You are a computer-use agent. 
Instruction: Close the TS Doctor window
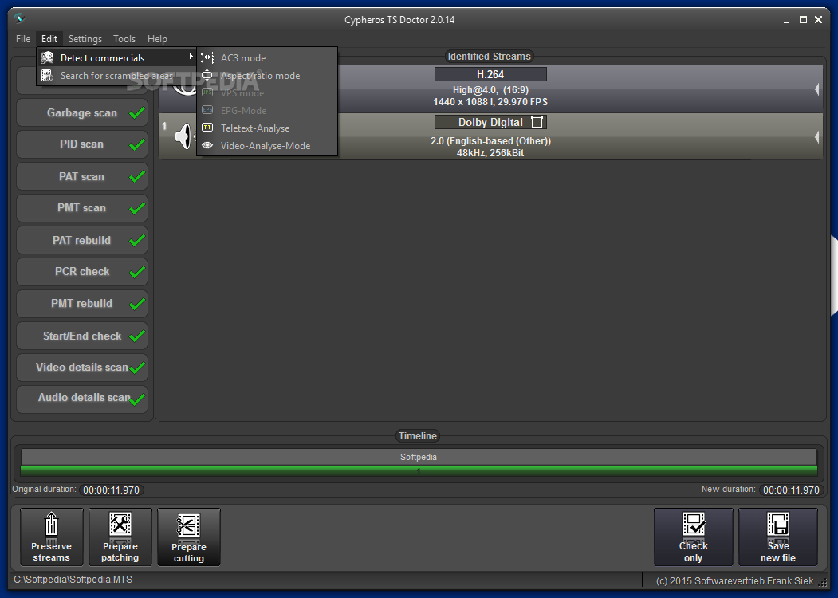tap(818, 20)
